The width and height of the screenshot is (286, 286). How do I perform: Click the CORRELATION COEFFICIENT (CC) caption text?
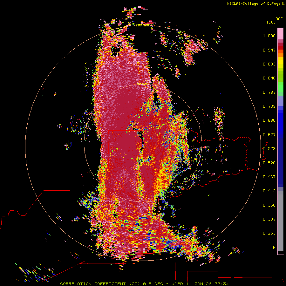click(100, 284)
